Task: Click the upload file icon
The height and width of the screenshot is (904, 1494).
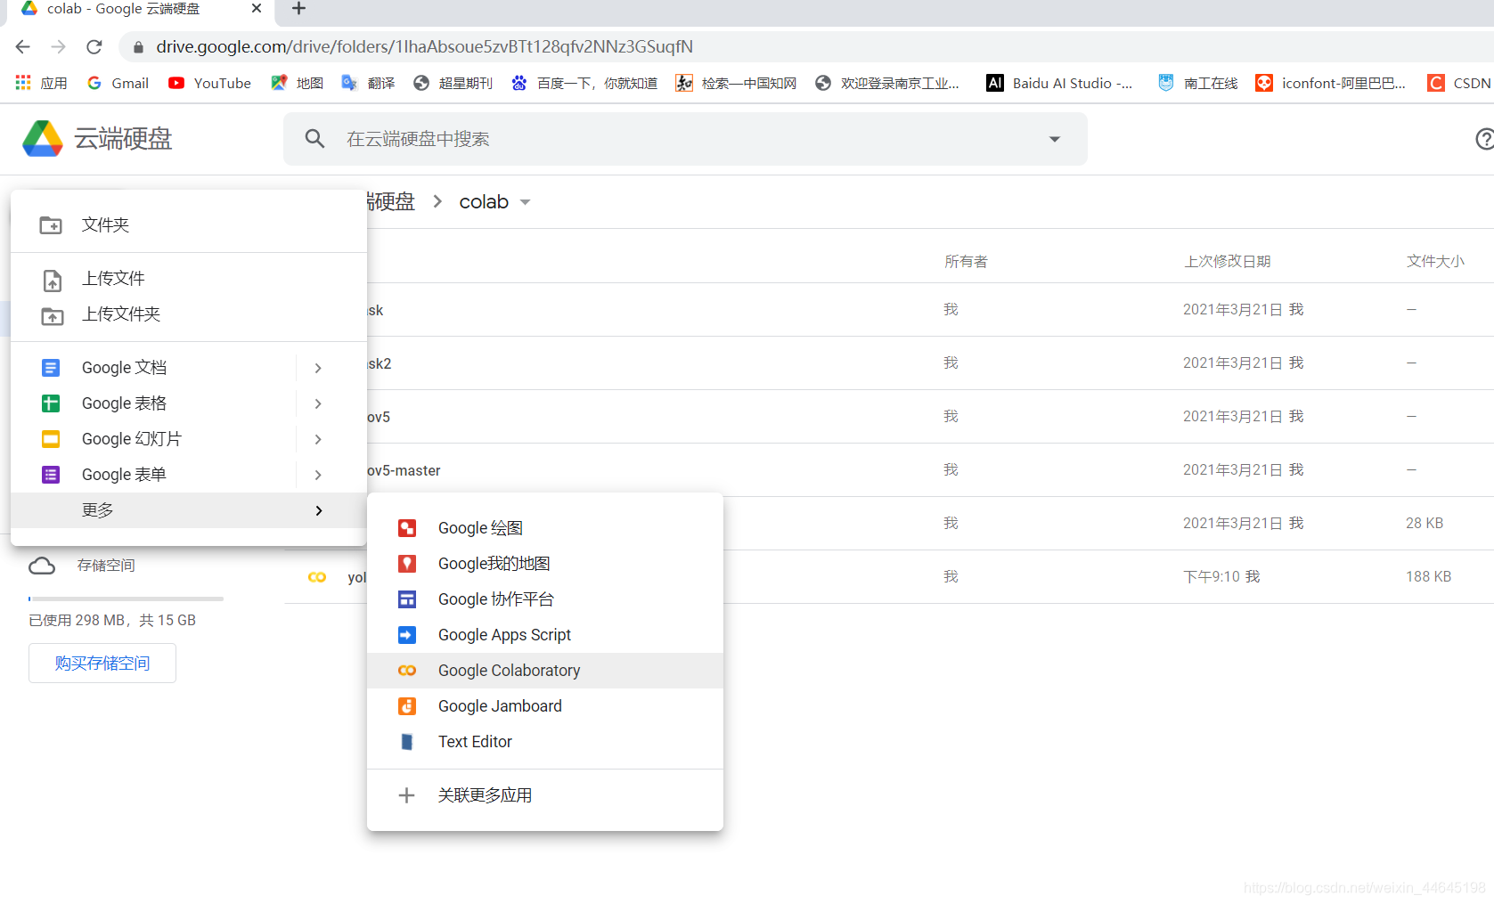Action: [x=53, y=280]
